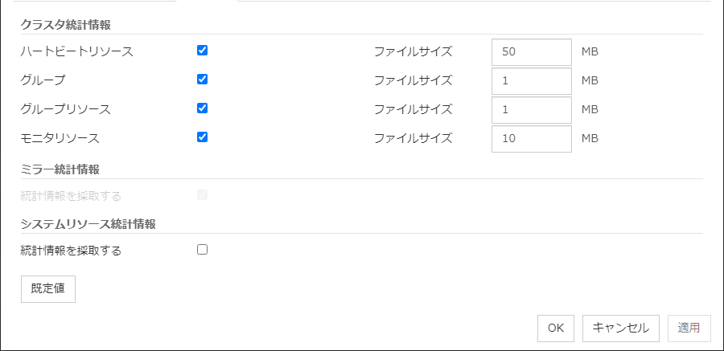Focus the グループ row file size input

click(531, 80)
